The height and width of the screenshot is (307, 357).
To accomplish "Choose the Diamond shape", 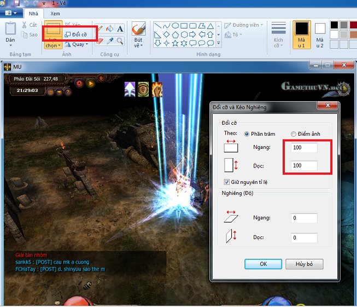I will [166, 34].
